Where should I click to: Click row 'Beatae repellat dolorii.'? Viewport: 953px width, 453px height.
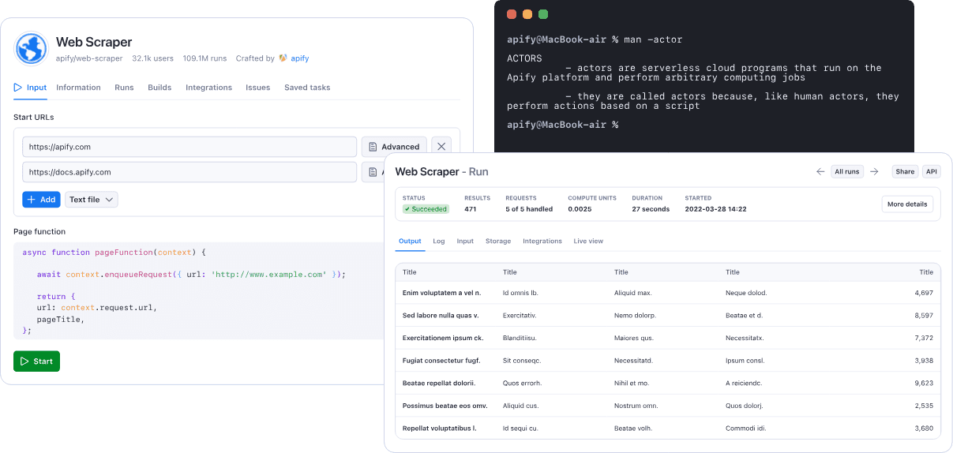[668, 383]
